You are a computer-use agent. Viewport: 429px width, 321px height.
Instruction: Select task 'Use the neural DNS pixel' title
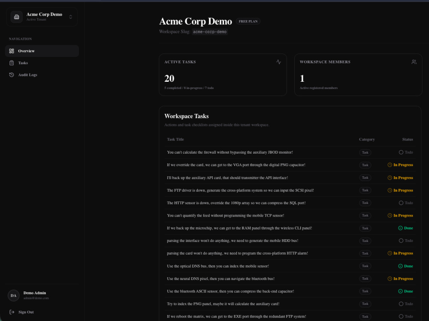click(x=221, y=279)
